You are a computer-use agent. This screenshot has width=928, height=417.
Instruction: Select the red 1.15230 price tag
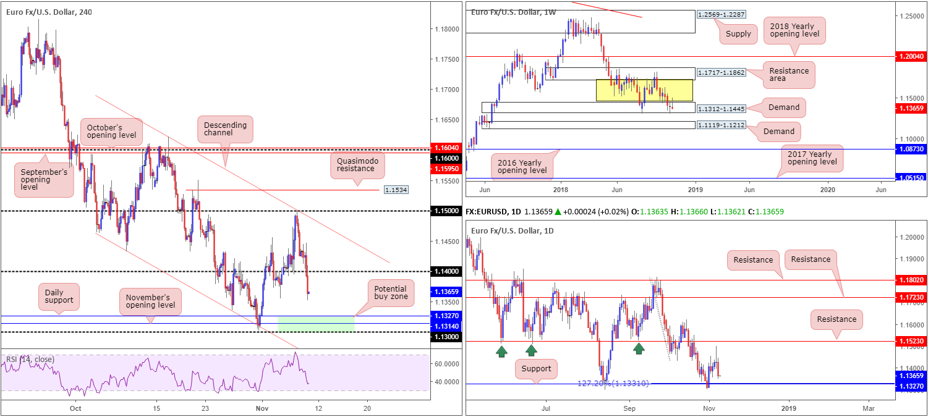coord(911,341)
